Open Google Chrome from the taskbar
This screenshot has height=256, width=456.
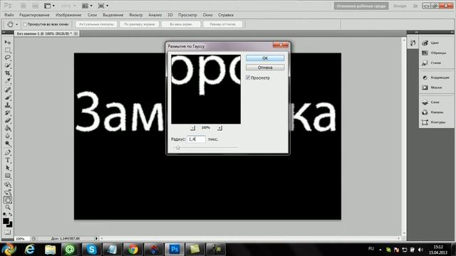(133, 250)
